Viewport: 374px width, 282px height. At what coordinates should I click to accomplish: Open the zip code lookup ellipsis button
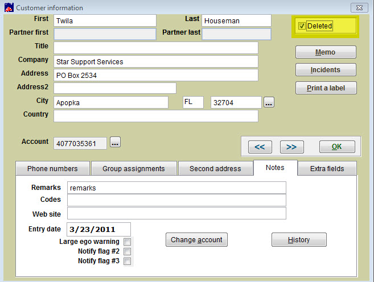click(x=269, y=102)
